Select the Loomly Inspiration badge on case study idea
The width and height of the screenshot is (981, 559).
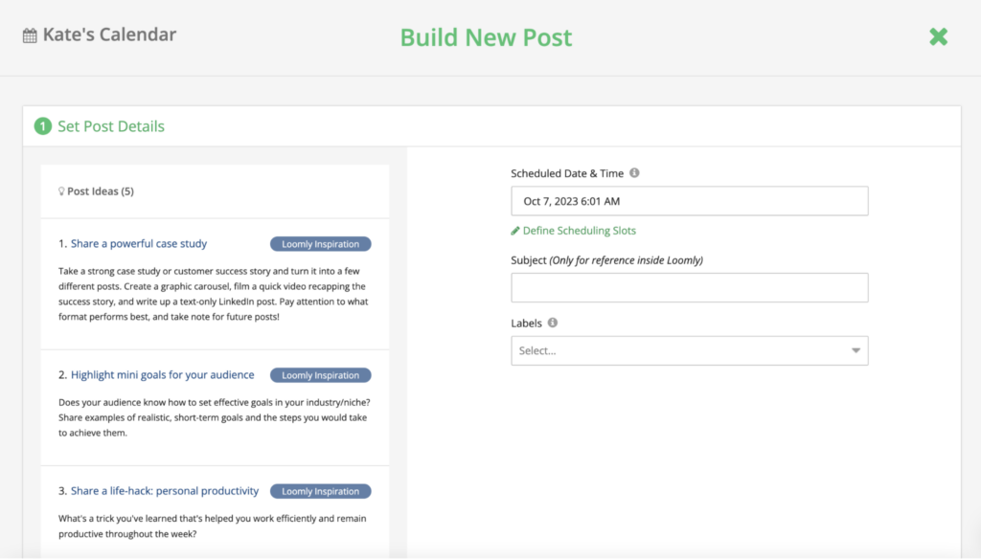[x=320, y=243]
